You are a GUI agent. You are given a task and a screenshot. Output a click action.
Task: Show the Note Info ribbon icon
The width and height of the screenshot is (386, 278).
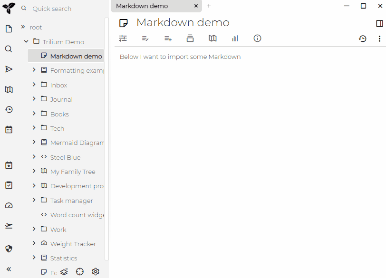[x=257, y=38]
